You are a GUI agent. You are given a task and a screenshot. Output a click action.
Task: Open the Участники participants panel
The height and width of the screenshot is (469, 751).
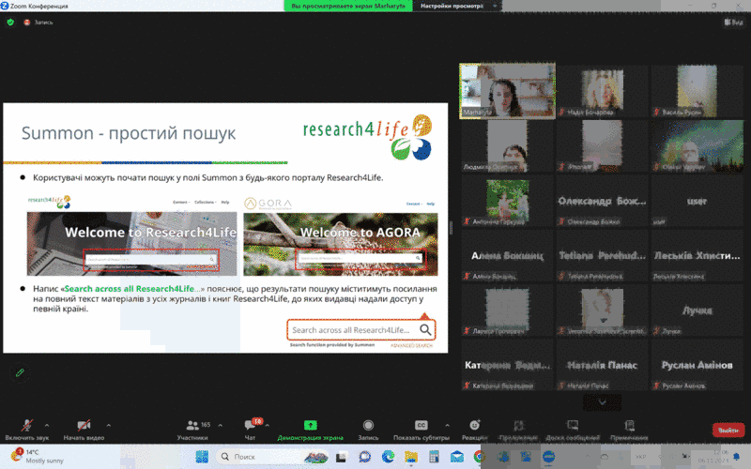[192, 430]
